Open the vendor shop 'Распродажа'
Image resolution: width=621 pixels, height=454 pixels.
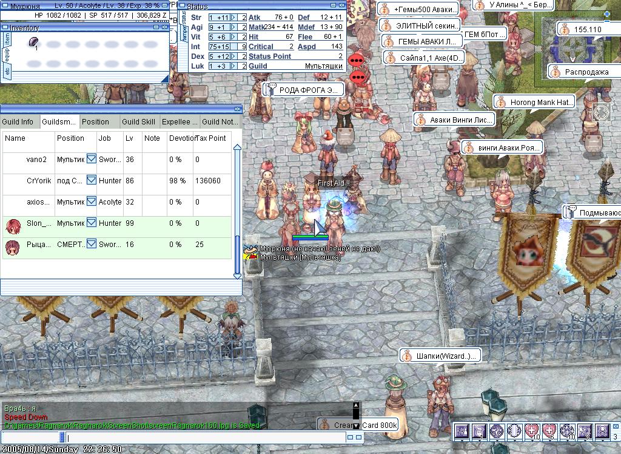click(584, 72)
